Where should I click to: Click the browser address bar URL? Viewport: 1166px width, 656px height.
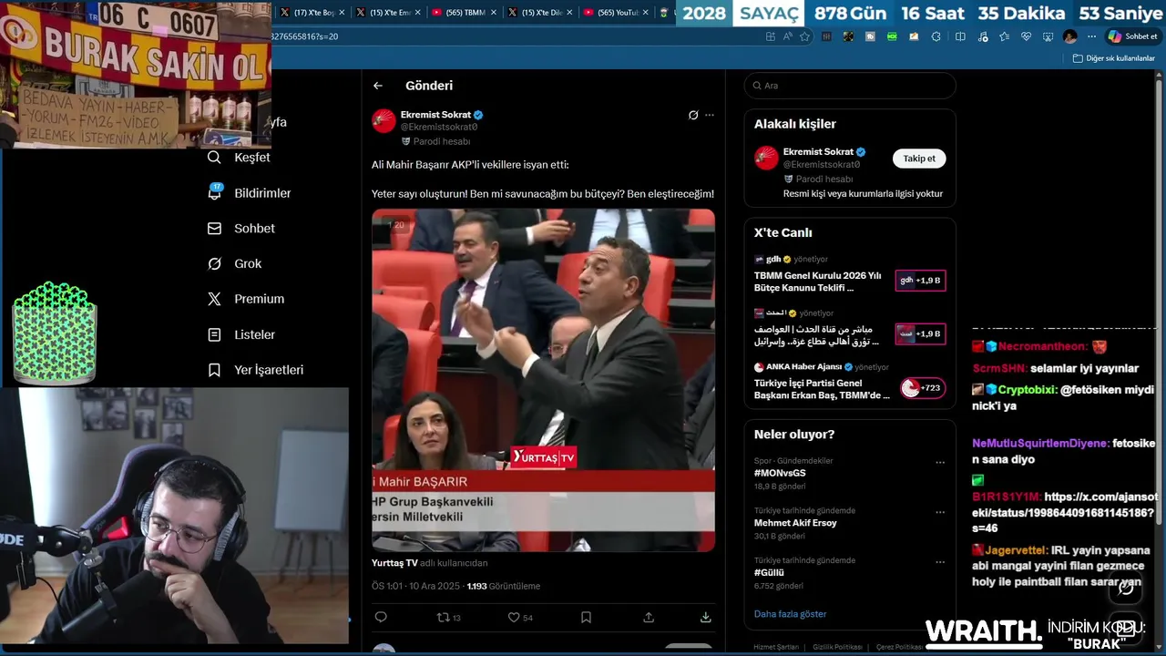pyautogui.click(x=304, y=36)
